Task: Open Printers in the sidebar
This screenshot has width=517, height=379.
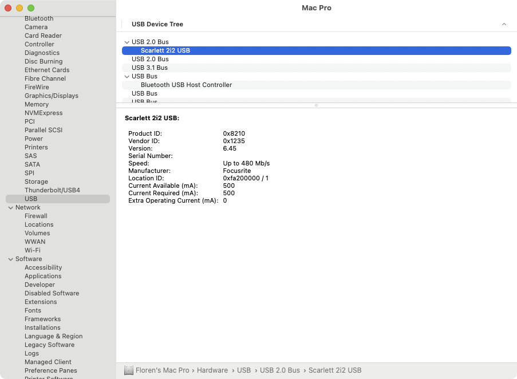Action: pyautogui.click(x=36, y=147)
